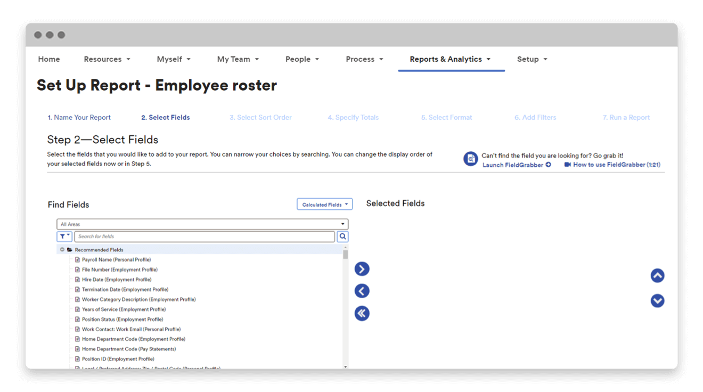
Task: Click the double left arrow to remove all fields
Action: pyautogui.click(x=362, y=313)
